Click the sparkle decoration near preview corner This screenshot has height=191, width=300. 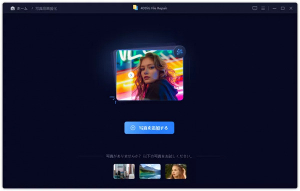[113, 99]
